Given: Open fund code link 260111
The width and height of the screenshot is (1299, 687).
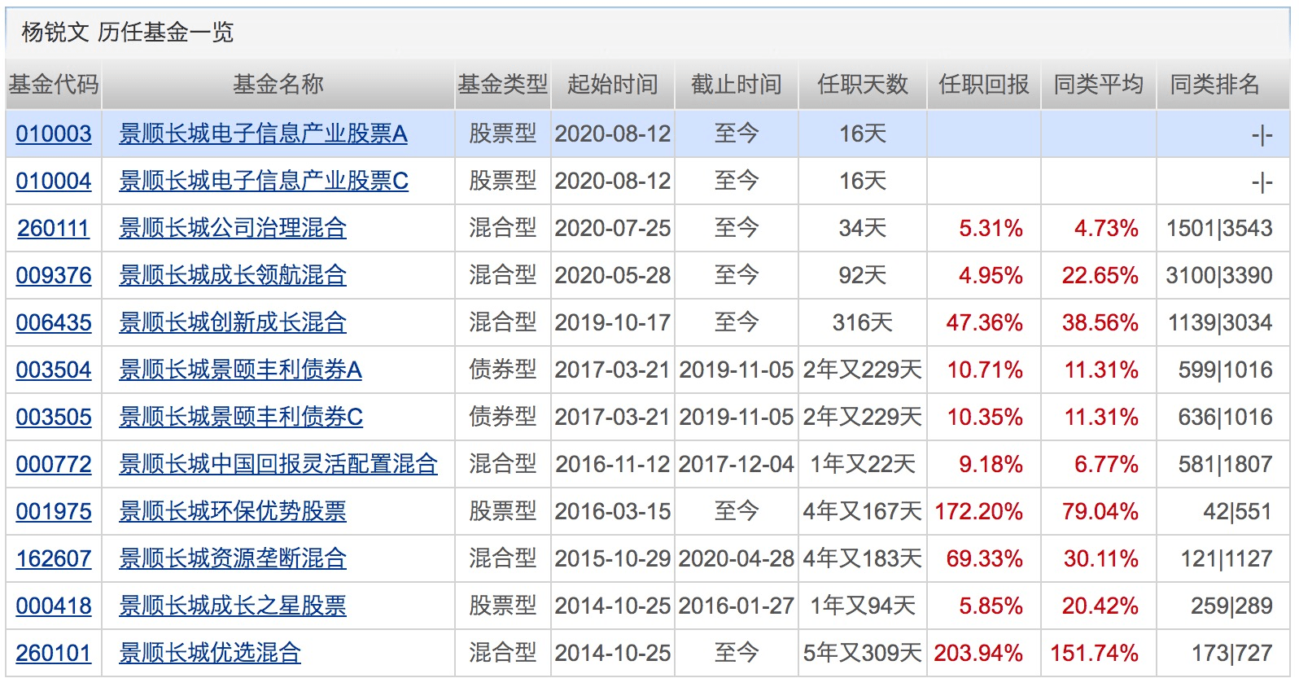Looking at the screenshot, I should point(54,228).
